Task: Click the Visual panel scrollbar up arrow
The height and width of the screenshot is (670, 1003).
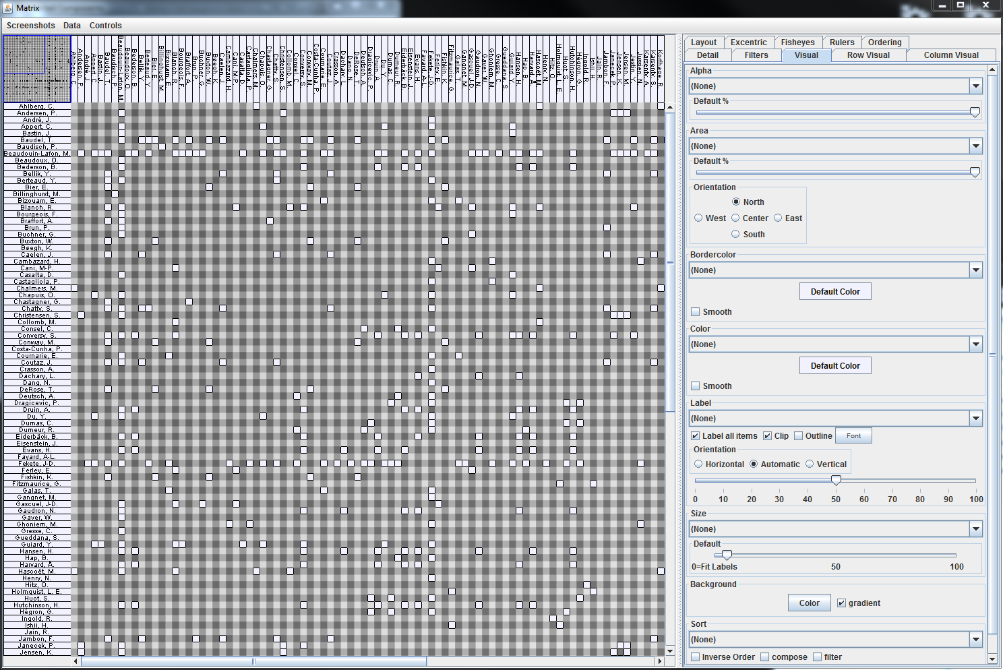Action: (x=992, y=70)
